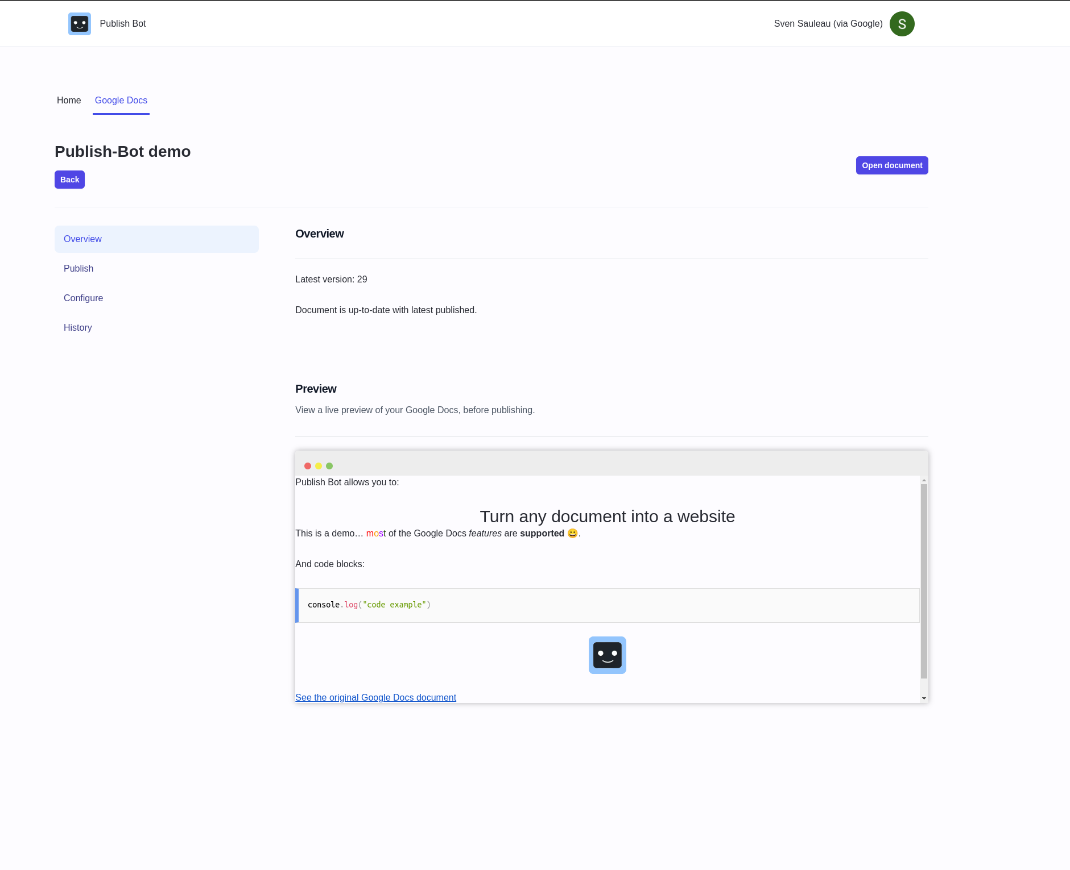Click the 'Document is up-to-date' status text
The height and width of the screenshot is (870, 1070).
coord(386,310)
